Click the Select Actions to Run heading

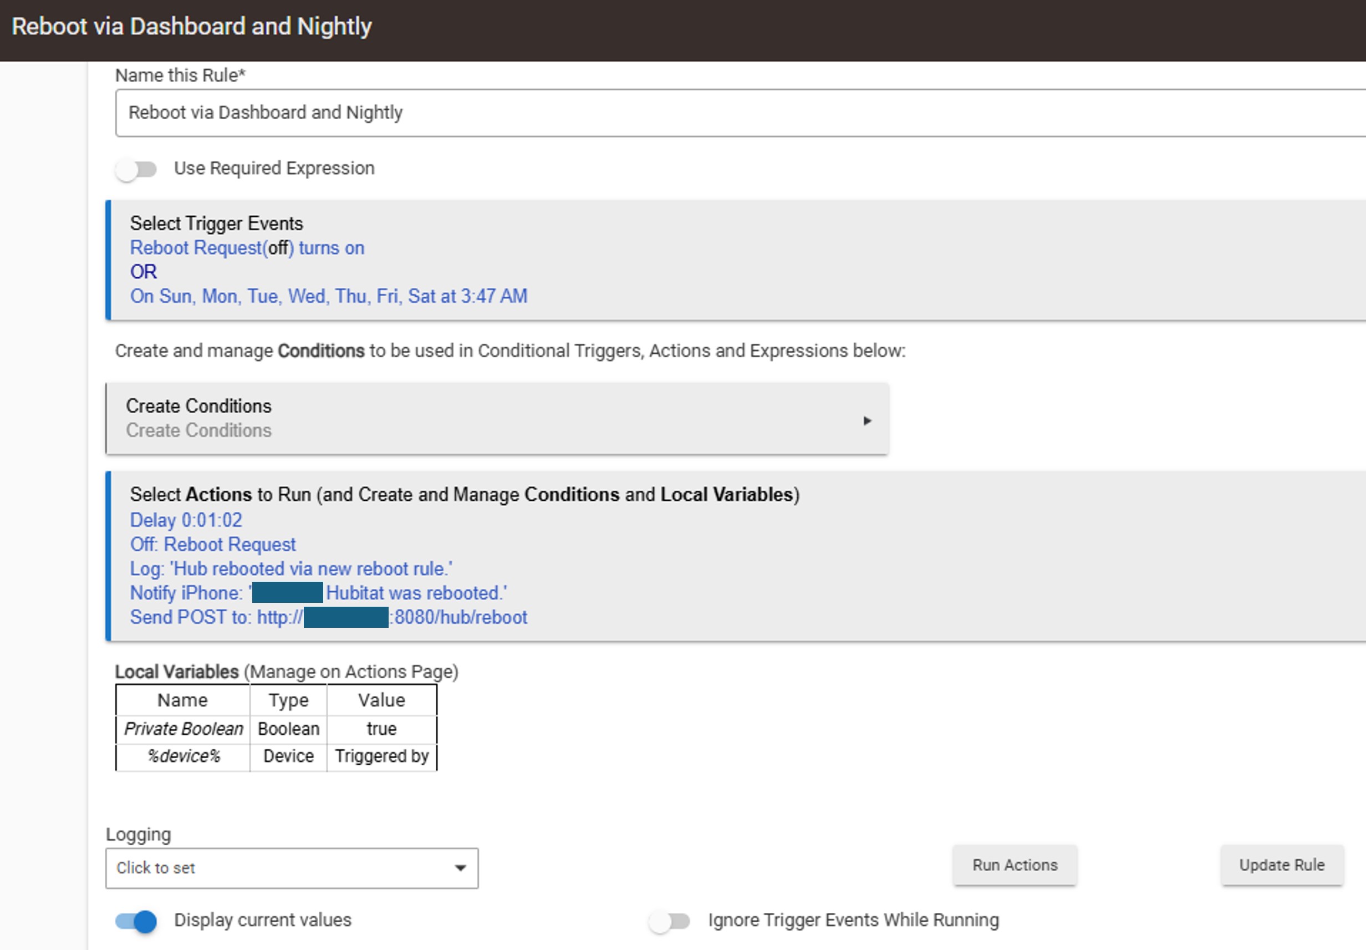pyautogui.click(x=465, y=495)
